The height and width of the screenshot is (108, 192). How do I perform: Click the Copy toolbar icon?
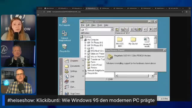point(136,29)
